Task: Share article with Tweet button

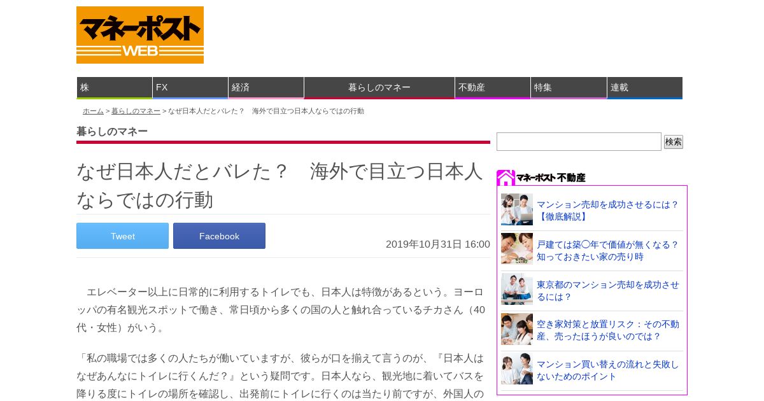Action: (122, 236)
